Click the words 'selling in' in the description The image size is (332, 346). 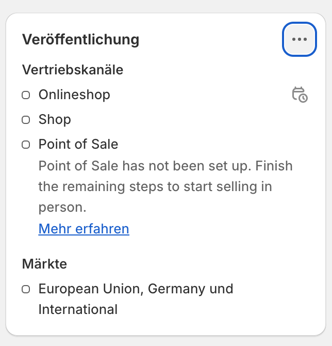pyautogui.click(x=244, y=186)
